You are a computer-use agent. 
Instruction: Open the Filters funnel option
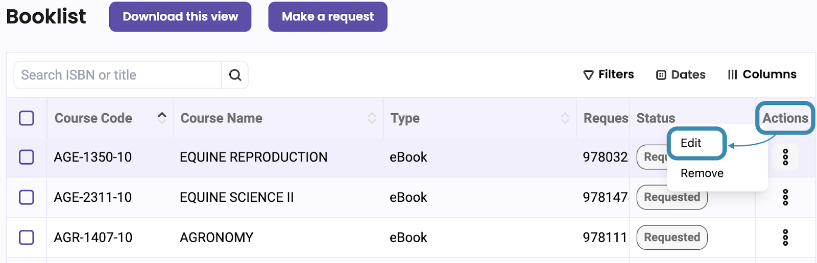[609, 74]
